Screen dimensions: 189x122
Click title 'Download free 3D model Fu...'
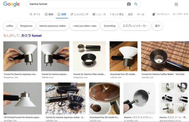pyautogui.click(x=104, y=117)
